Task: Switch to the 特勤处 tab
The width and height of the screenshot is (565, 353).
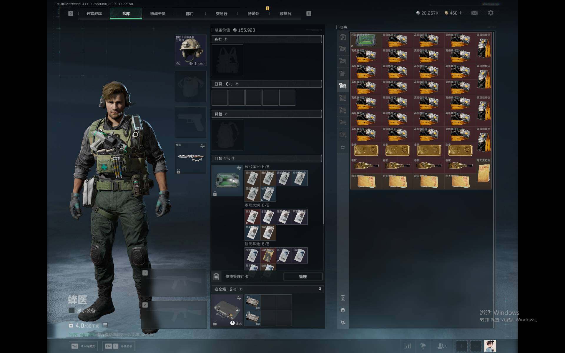Action: click(x=253, y=14)
